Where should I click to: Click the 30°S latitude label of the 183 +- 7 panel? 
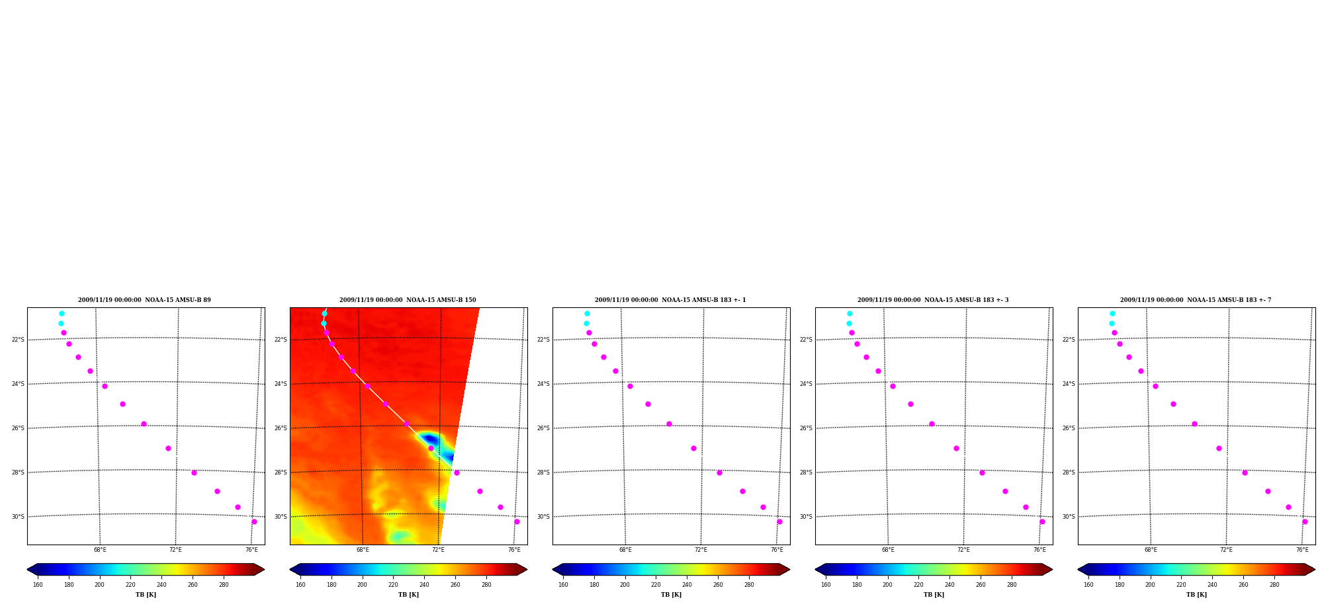1069,517
